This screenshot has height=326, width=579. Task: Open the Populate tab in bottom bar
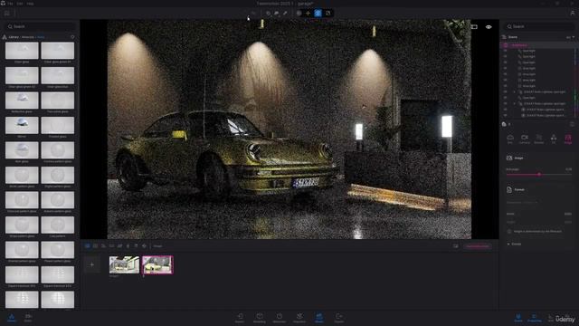pos(299,318)
